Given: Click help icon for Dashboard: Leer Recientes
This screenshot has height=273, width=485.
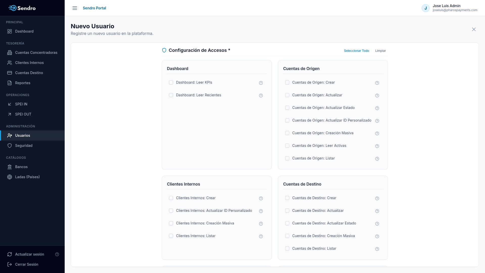Looking at the screenshot, I should click(x=261, y=96).
